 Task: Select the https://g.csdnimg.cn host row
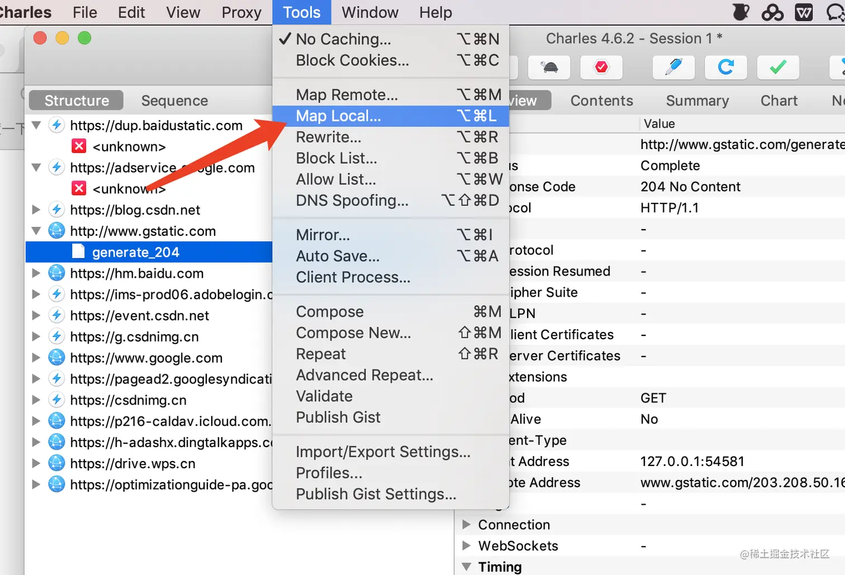[149, 336]
